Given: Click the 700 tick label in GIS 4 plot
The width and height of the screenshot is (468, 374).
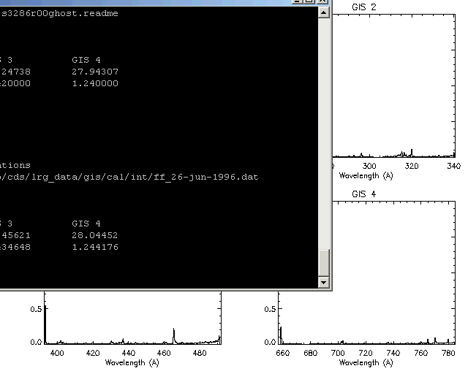Looking at the screenshot, I should pyautogui.click(x=338, y=353).
